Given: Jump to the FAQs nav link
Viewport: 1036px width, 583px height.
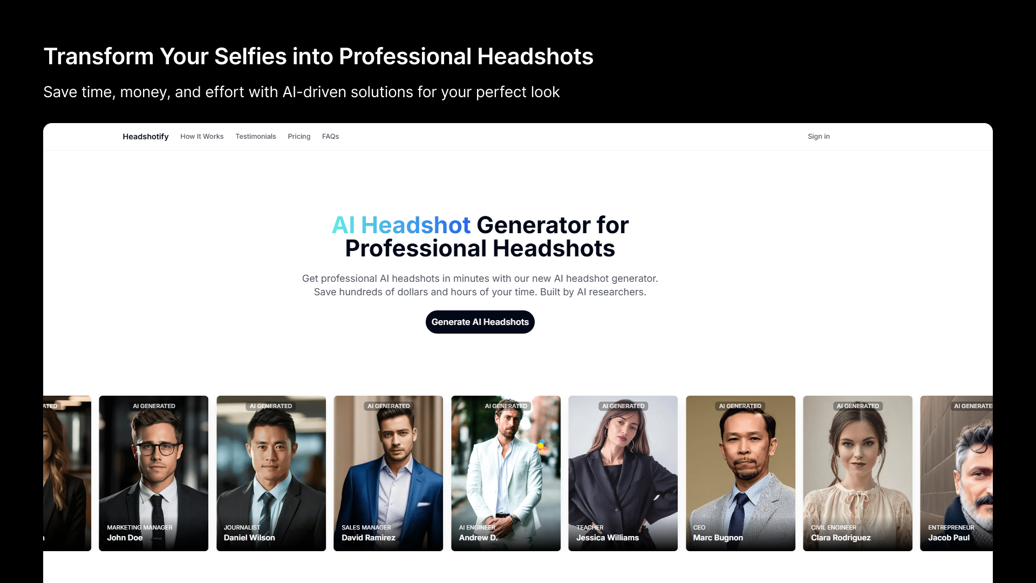Looking at the screenshot, I should (x=330, y=137).
